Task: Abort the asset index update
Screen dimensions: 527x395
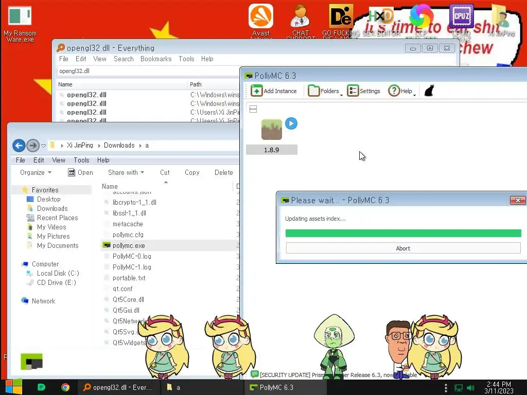Action: click(x=403, y=248)
